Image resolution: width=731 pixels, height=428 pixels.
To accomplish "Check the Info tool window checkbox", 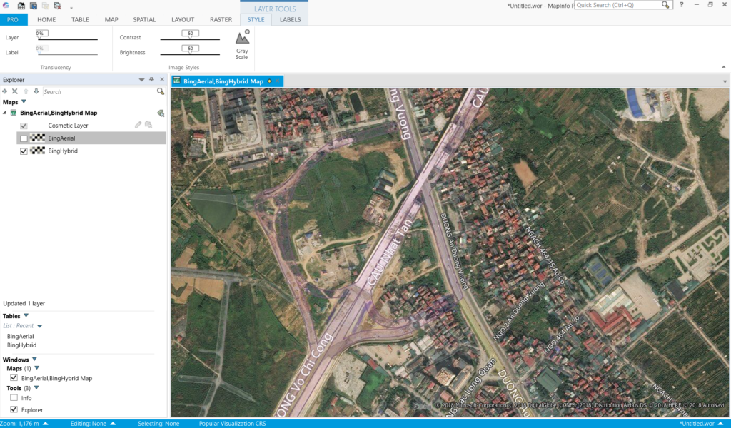I will pyautogui.click(x=14, y=398).
